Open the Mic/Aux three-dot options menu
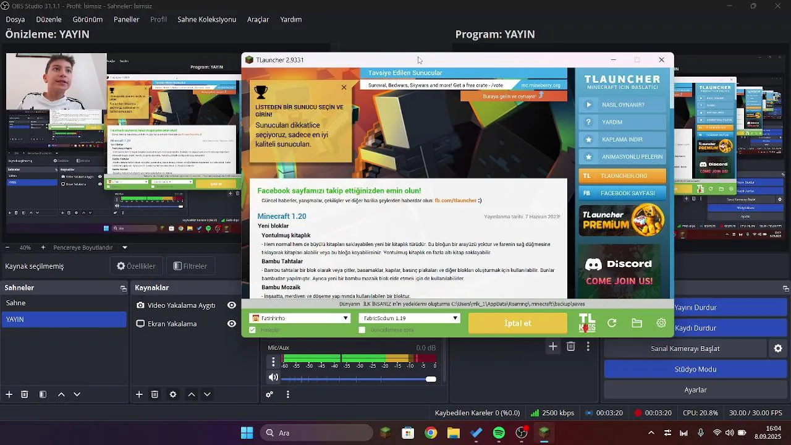 tap(273, 362)
